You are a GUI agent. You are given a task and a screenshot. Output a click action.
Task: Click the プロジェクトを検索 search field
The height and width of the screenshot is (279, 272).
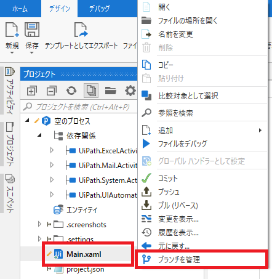[79, 107]
